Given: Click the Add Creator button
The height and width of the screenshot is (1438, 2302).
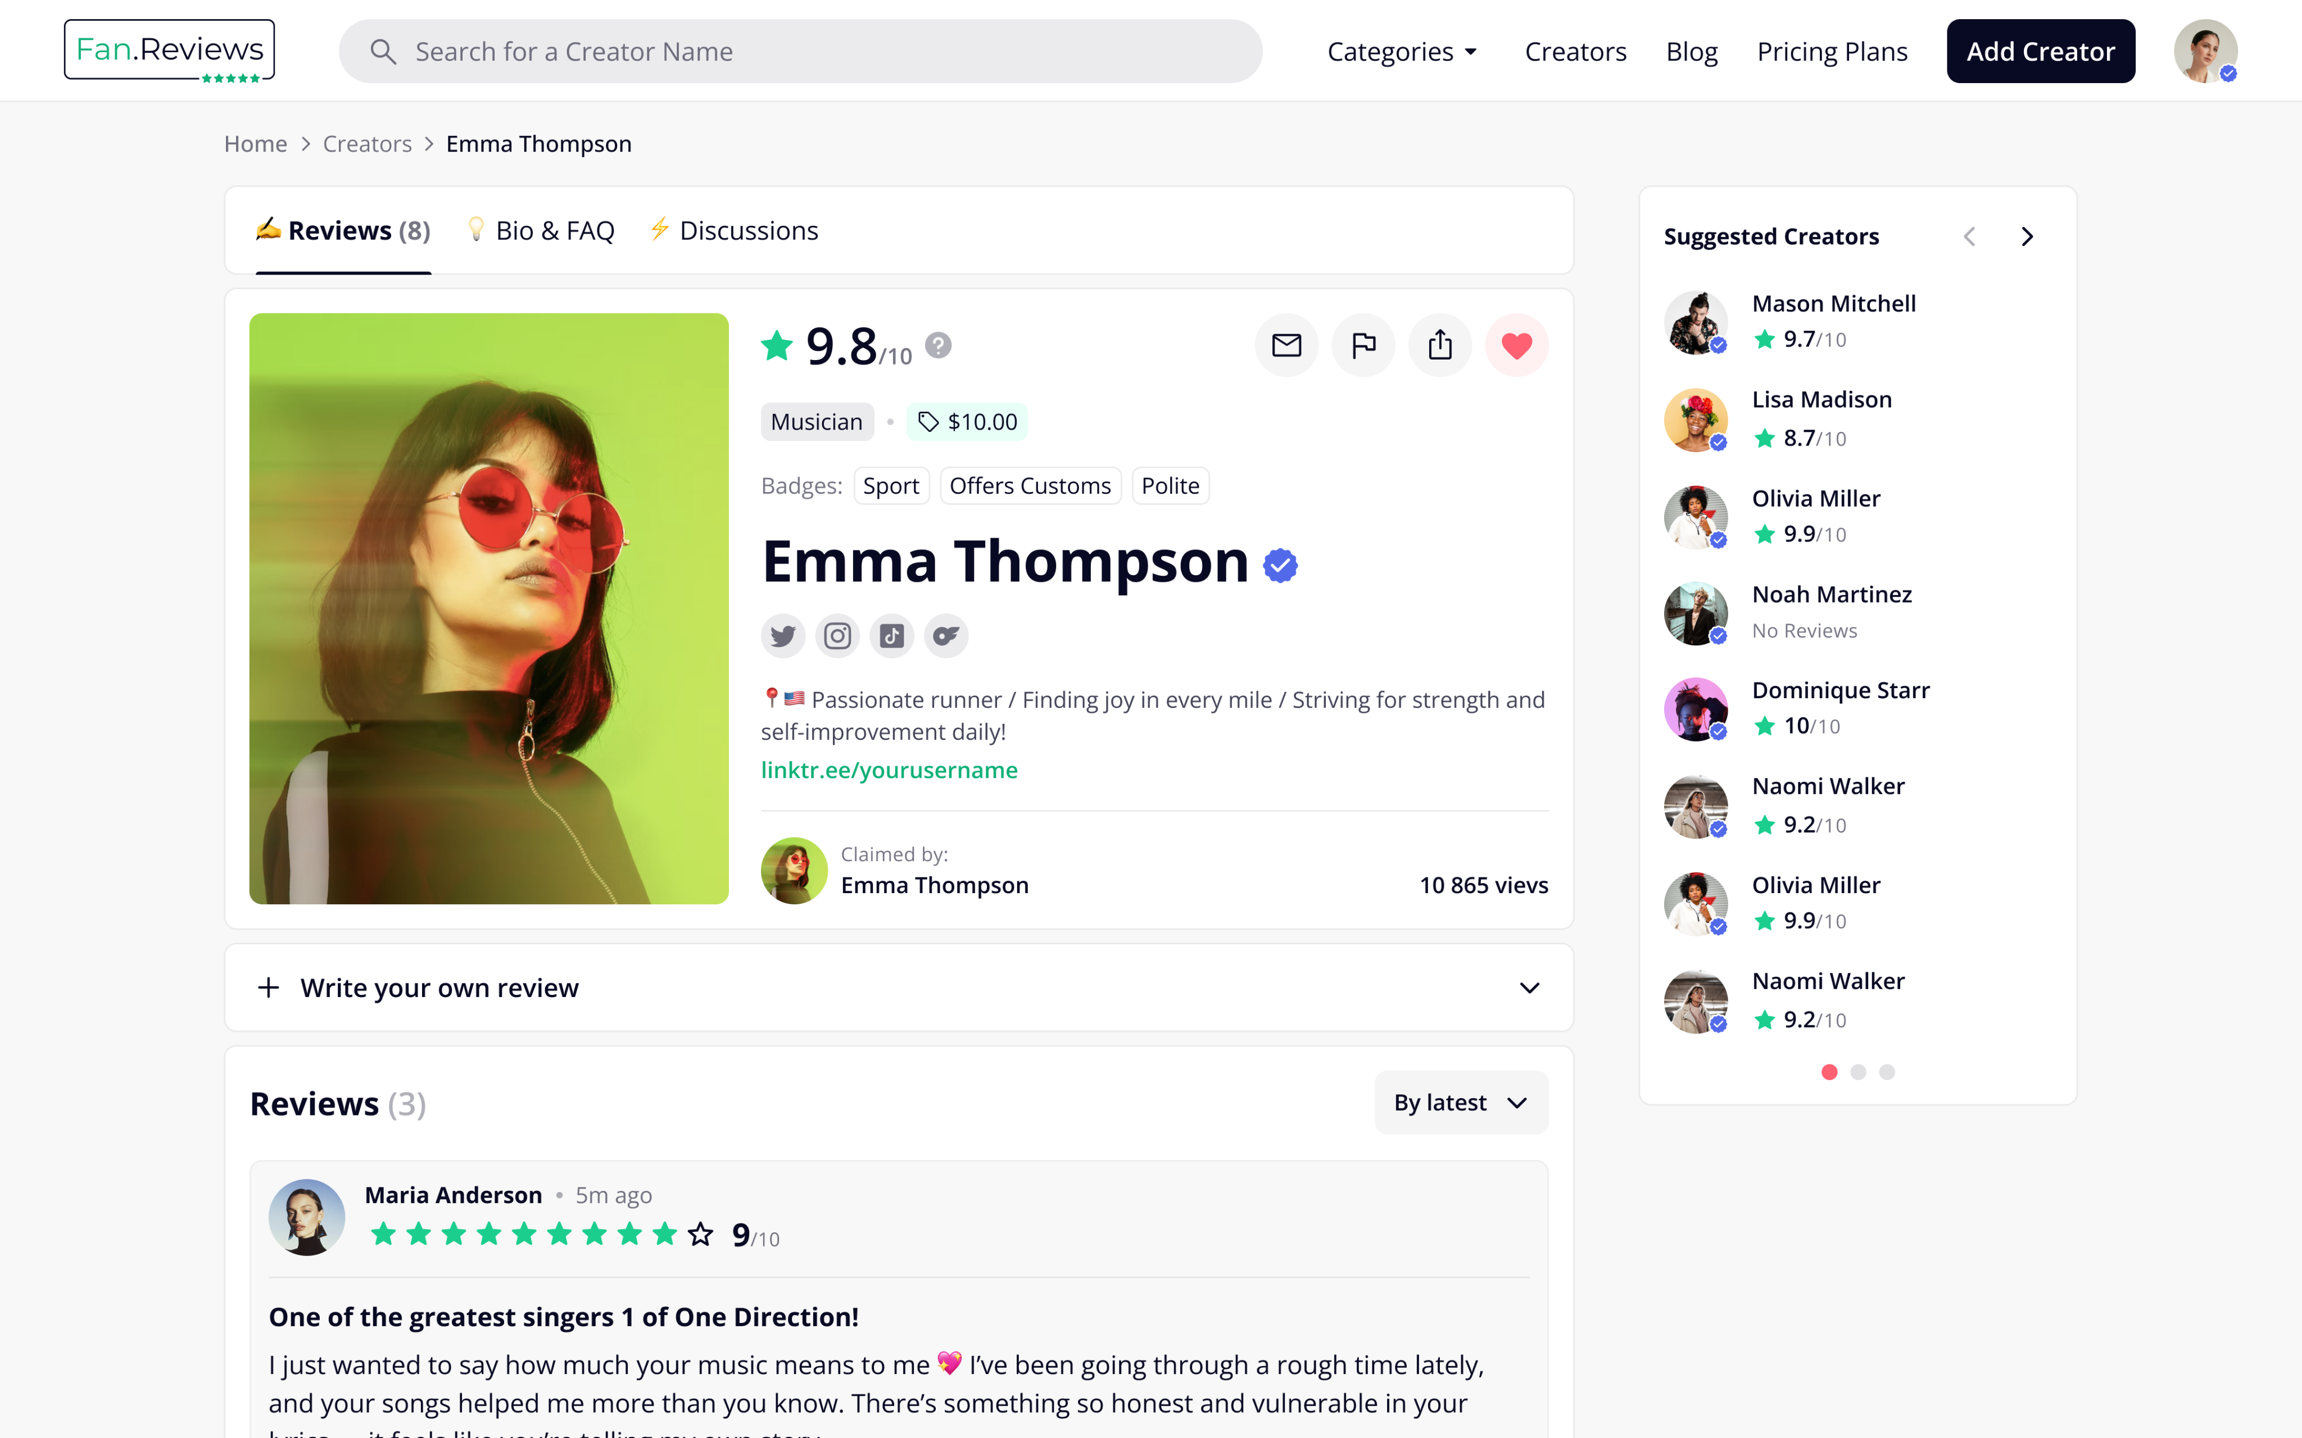Looking at the screenshot, I should pyautogui.click(x=2040, y=51).
